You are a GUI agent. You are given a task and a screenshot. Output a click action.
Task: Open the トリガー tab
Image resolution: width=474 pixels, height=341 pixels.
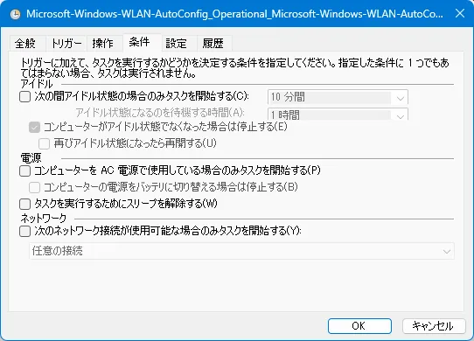(x=66, y=43)
